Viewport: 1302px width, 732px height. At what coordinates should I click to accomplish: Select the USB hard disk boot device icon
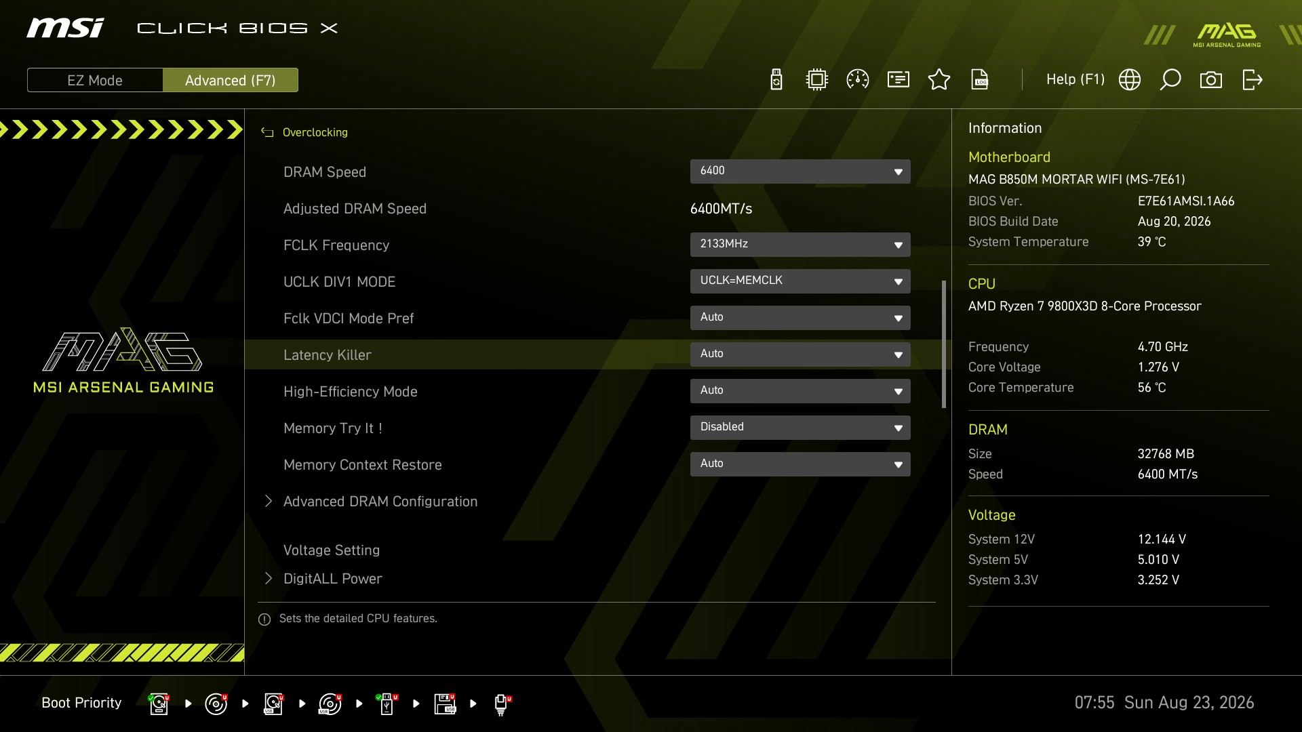pos(273,704)
